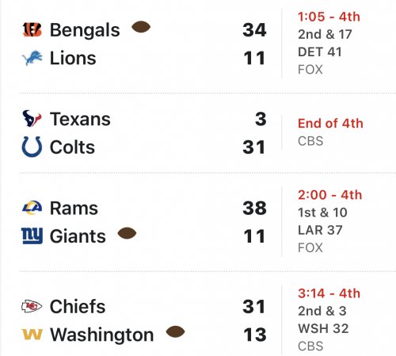Select the Rams team name
Image resolution: width=396 pixels, height=356 pixels.
pyautogui.click(x=74, y=209)
